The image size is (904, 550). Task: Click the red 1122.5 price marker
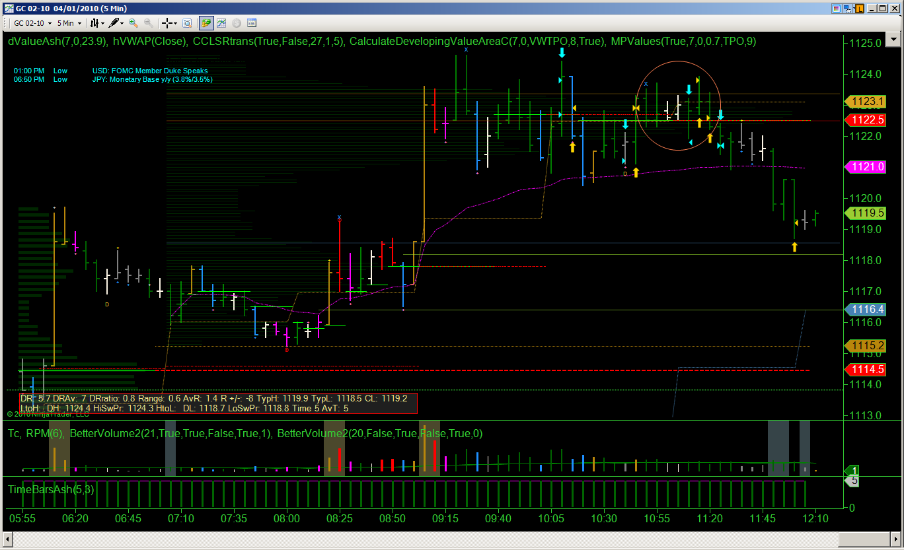click(866, 120)
